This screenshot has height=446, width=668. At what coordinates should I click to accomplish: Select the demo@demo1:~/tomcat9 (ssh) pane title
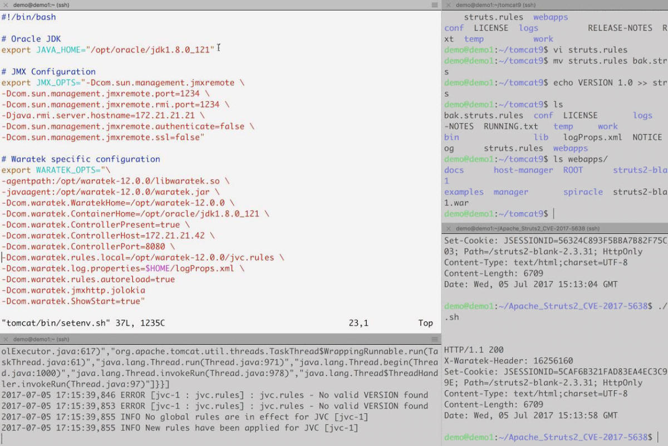497,4
